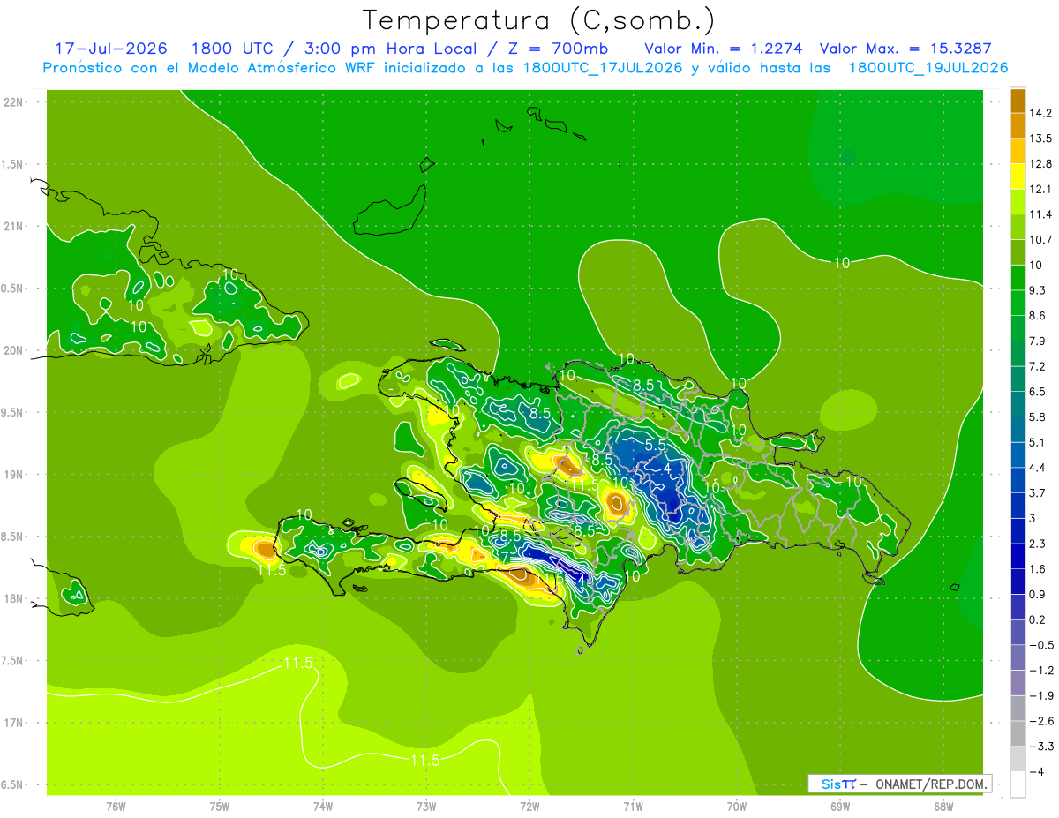Select the "69W" longitude axis label
This screenshot has height=818, width=1059.
(x=840, y=807)
